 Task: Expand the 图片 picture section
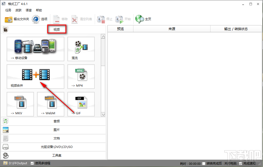[54, 130]
